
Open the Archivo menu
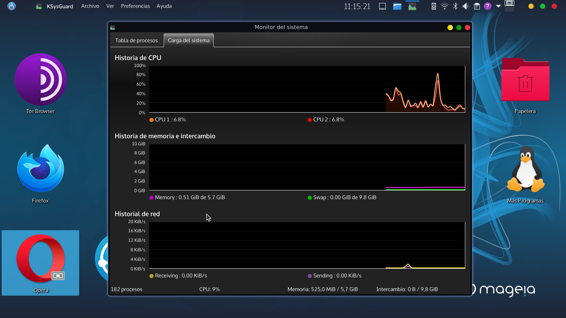(x=90, y=6)
